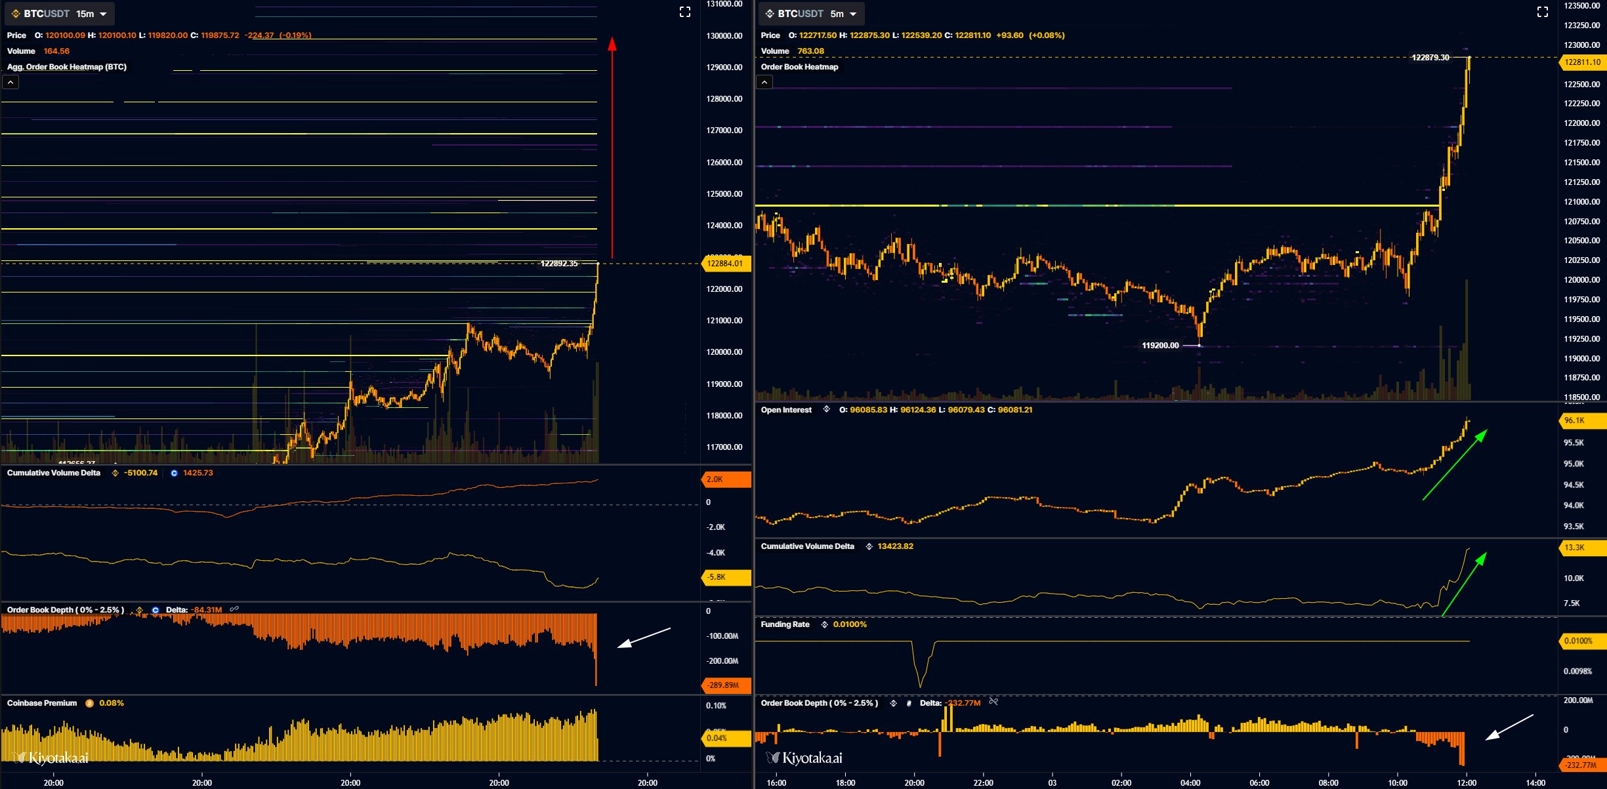Screen dimensions: 1607x789
Task: Select the BTCUSDT symbol on the right chart
Action: [x=801, y=14]
